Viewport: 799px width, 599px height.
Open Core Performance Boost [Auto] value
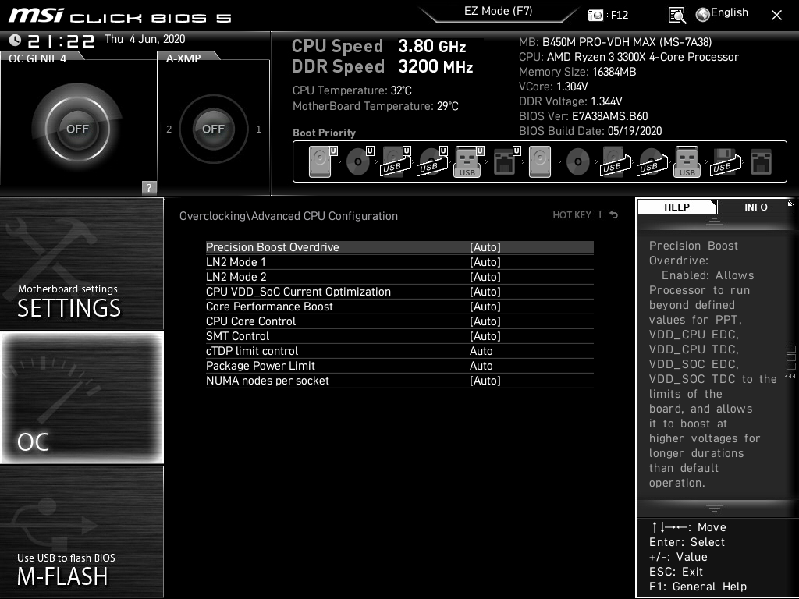tap(485, 306)
